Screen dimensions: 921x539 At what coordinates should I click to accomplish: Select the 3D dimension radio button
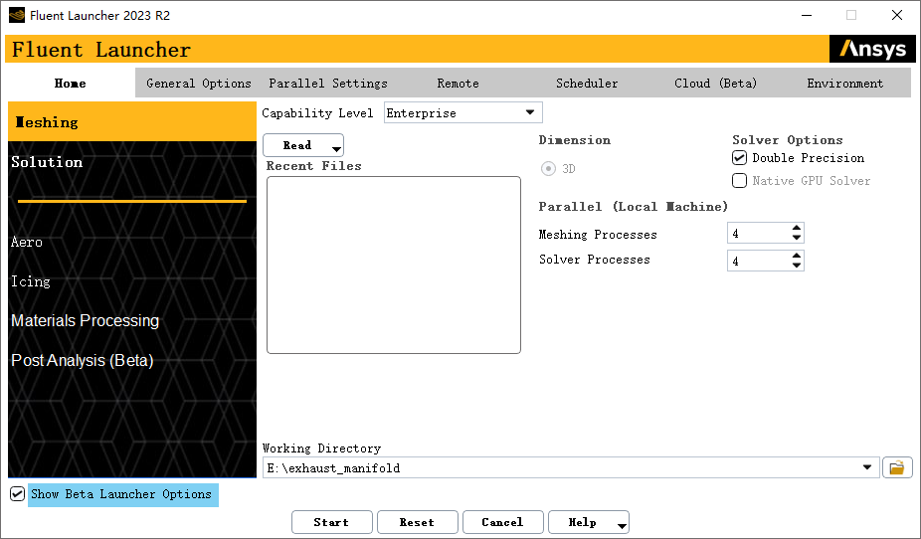pos(548,169)
